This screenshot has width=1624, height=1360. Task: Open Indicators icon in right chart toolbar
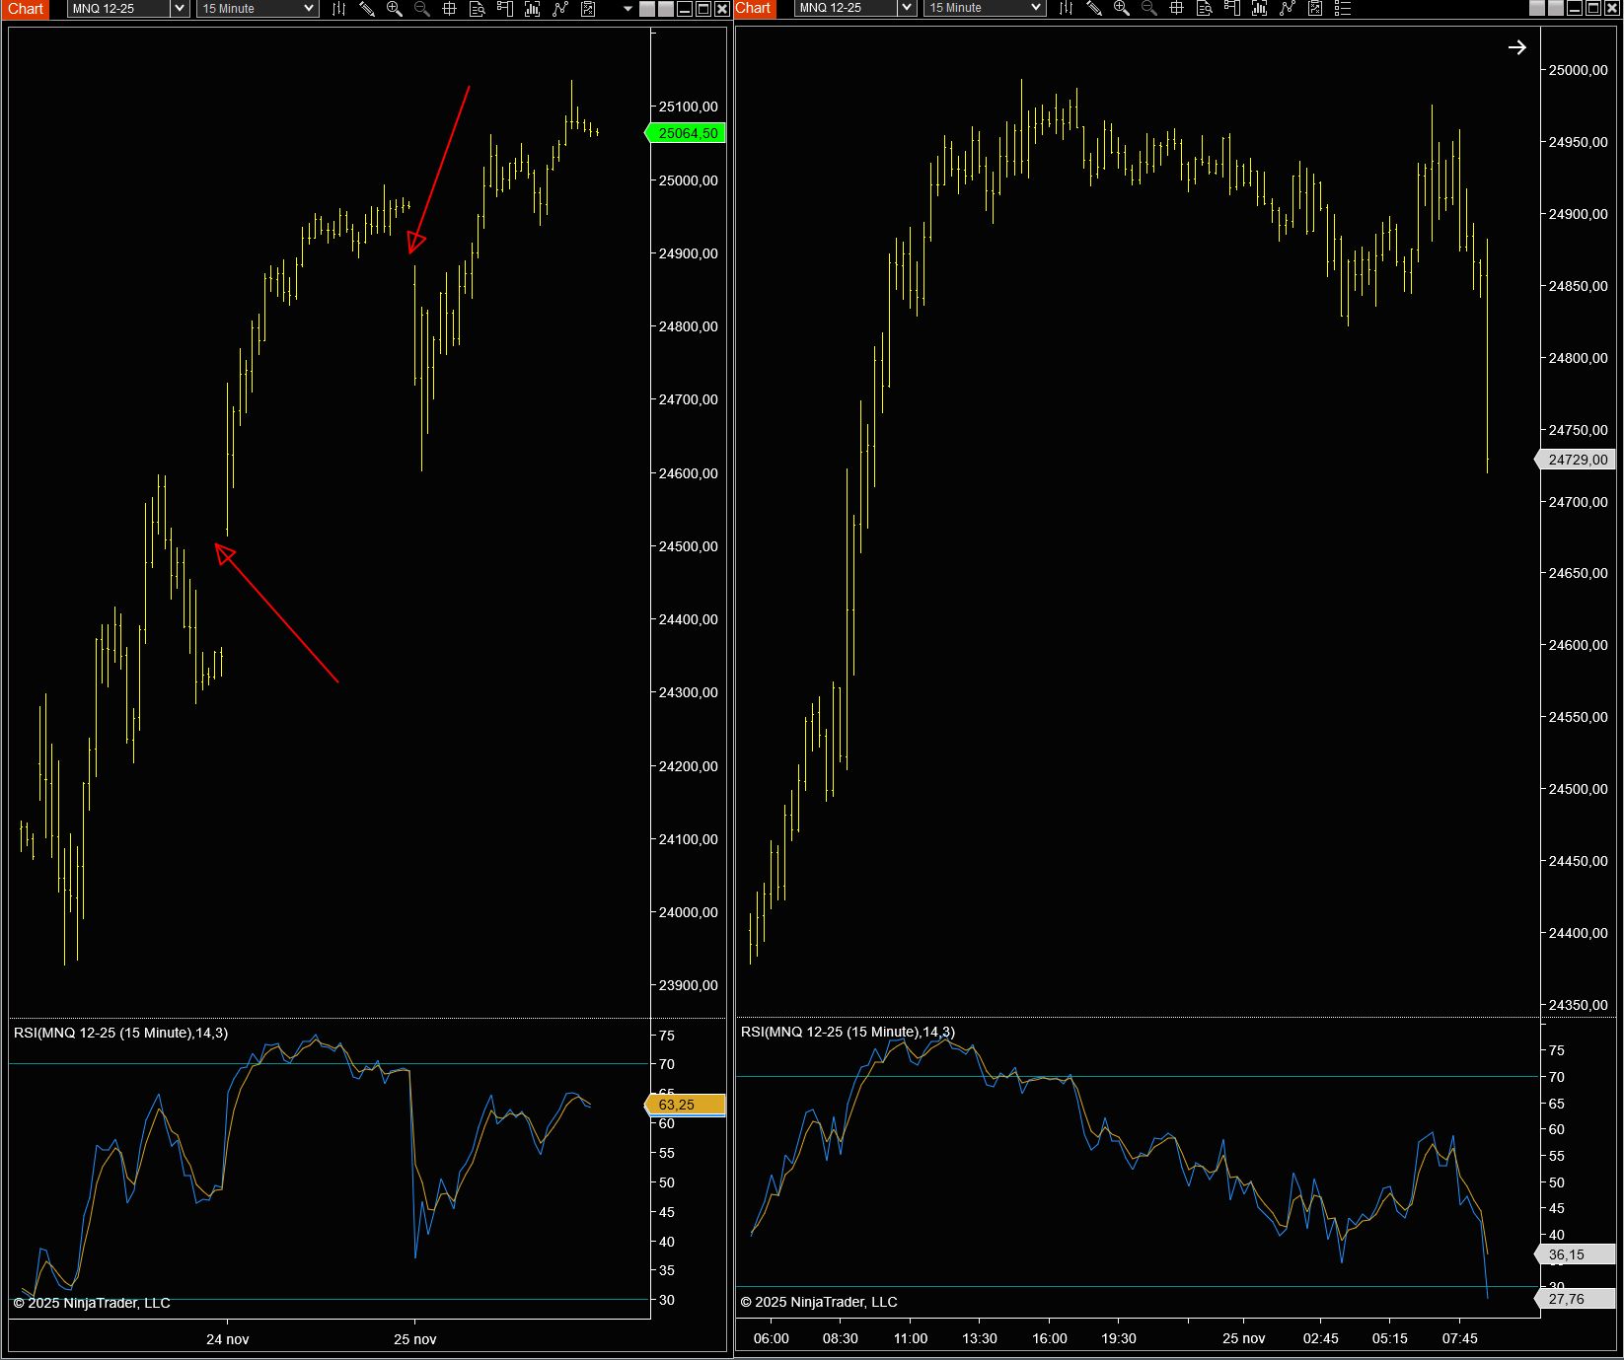click(x=1259, y=9)
